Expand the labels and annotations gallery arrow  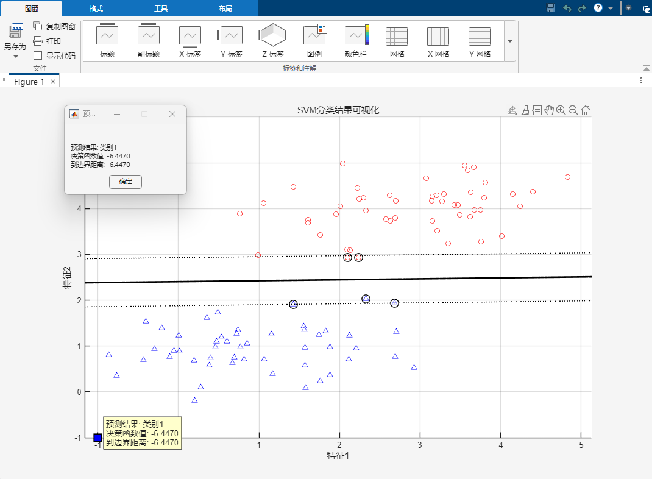[510, 41]
